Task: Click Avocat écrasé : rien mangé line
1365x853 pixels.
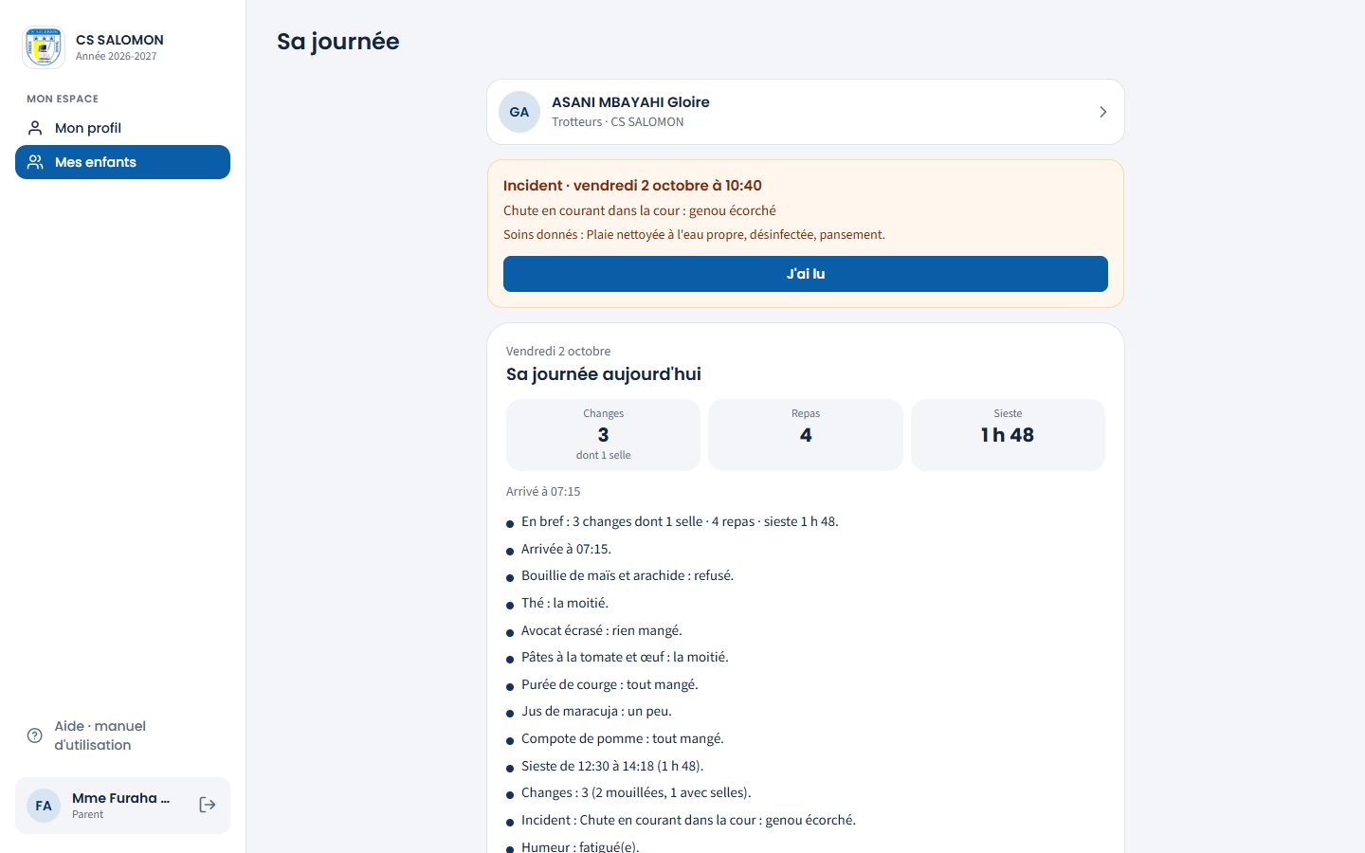Action: (x=602, y=630)
